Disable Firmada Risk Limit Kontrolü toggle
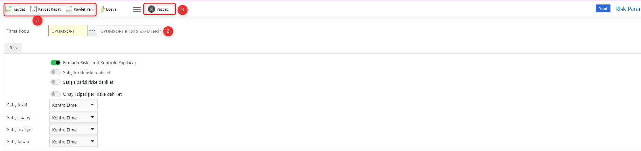 click(x=55, y=62)
